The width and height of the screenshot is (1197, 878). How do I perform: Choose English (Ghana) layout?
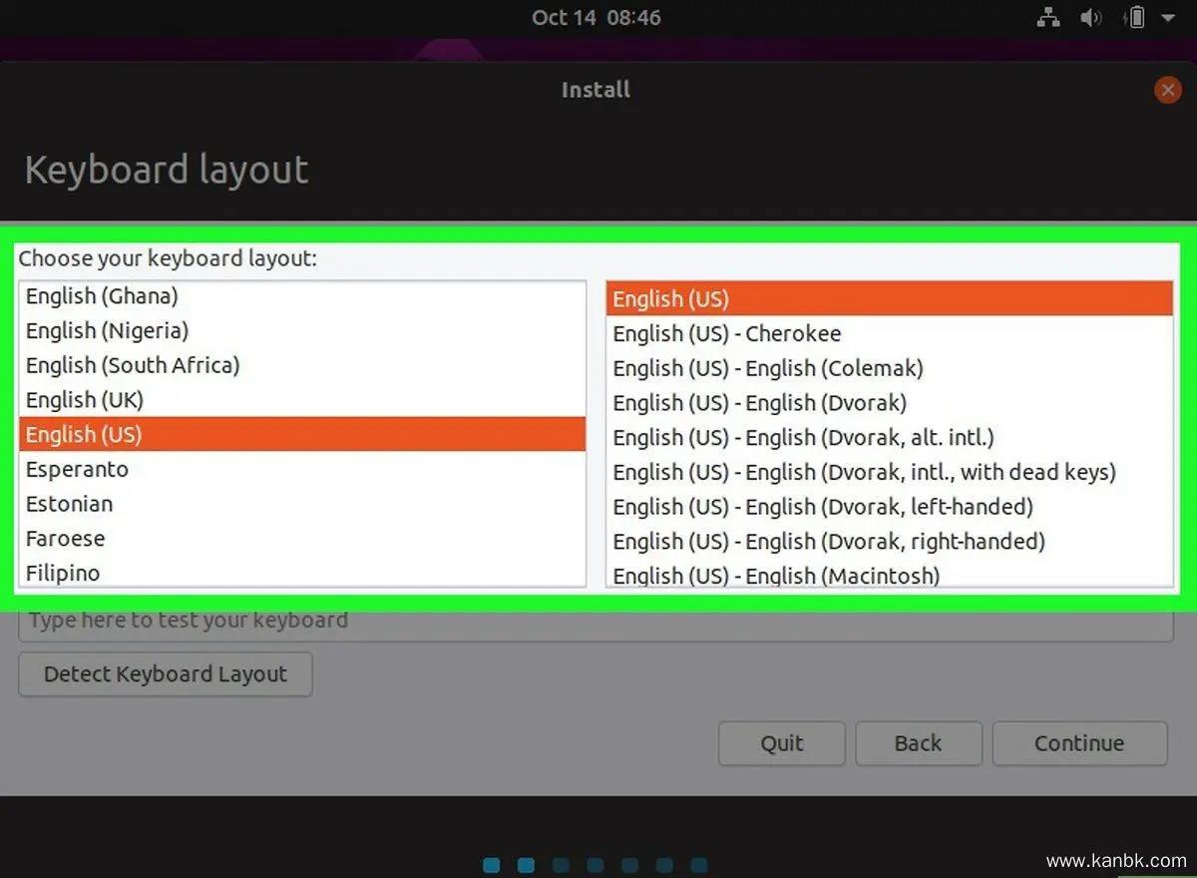point(102,296)
